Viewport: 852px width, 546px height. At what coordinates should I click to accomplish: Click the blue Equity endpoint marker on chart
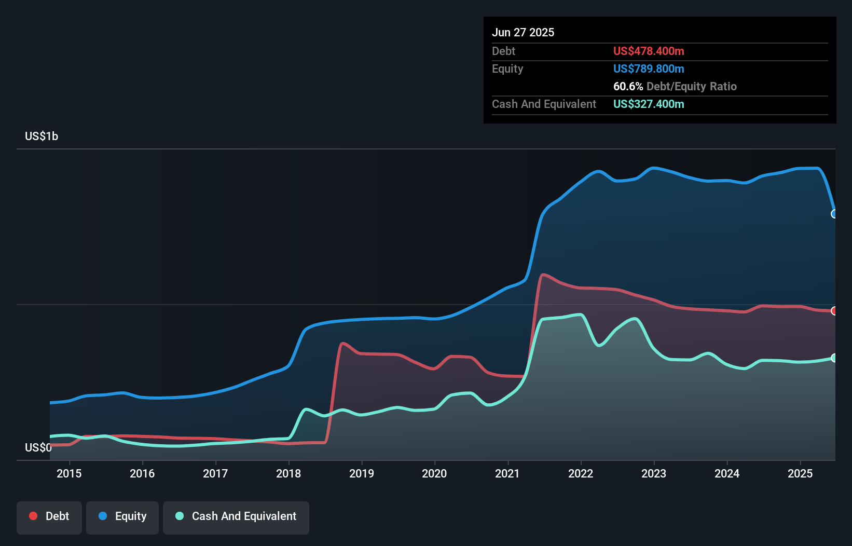click(x=834, y=214)
